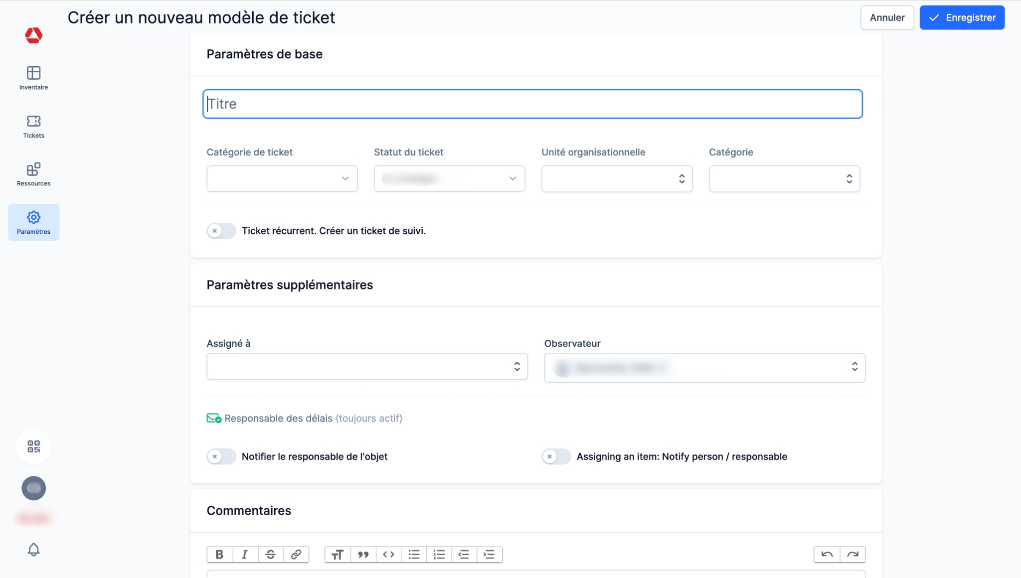1021x578 pixels.
Task: Insert a bulleted list
Action: point(414,555)
